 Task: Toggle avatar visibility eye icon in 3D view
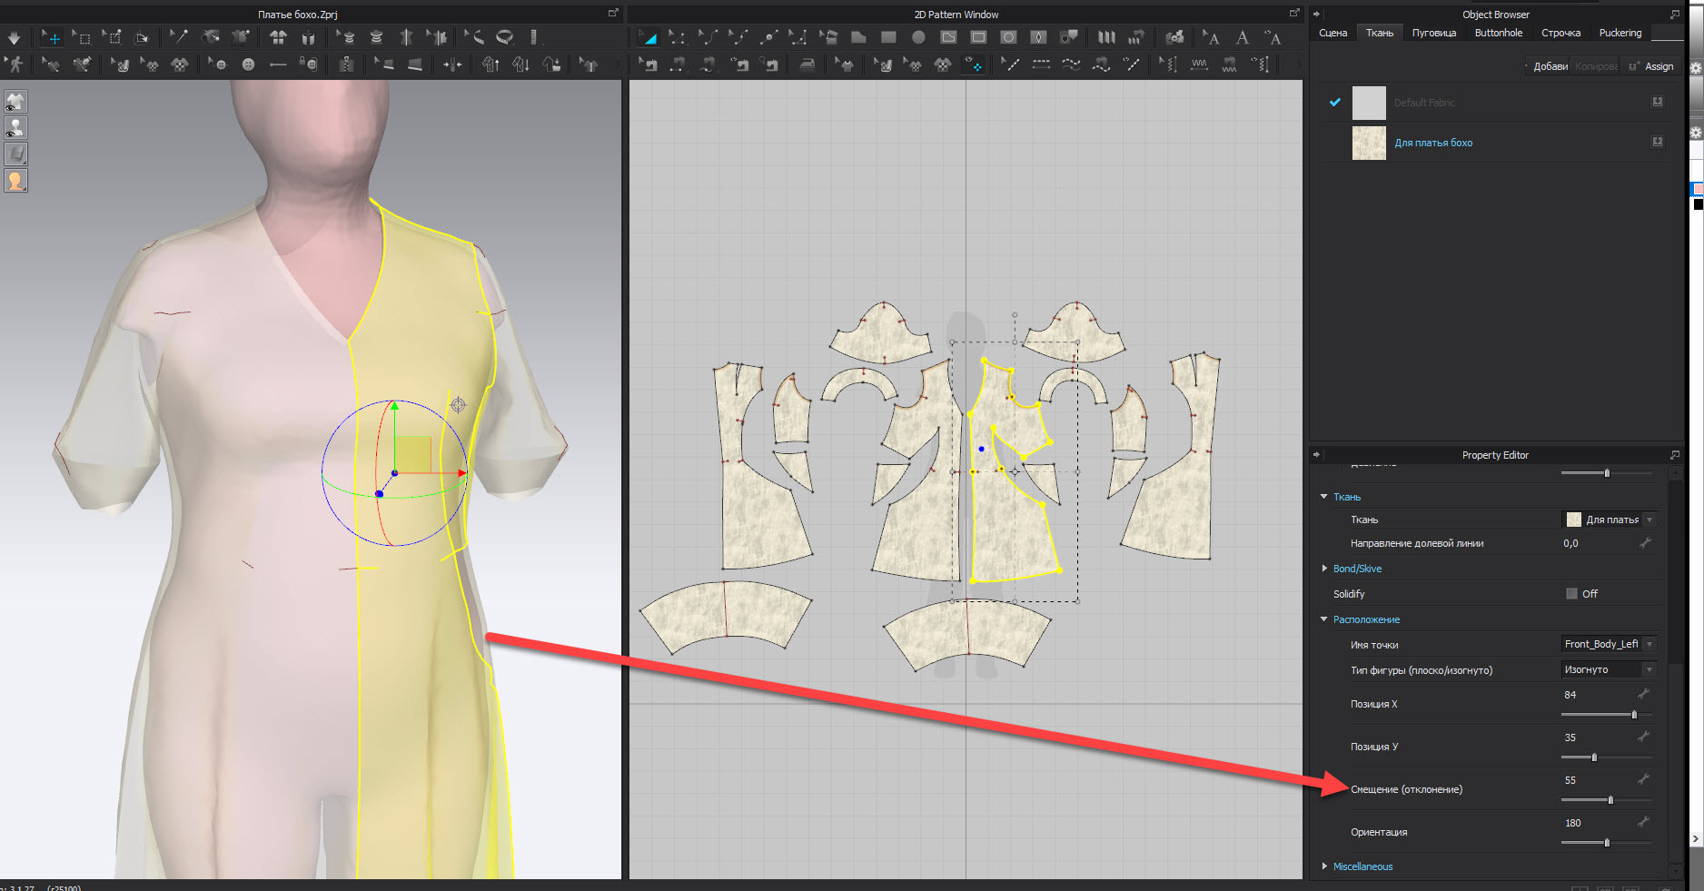tap(15, 128)
